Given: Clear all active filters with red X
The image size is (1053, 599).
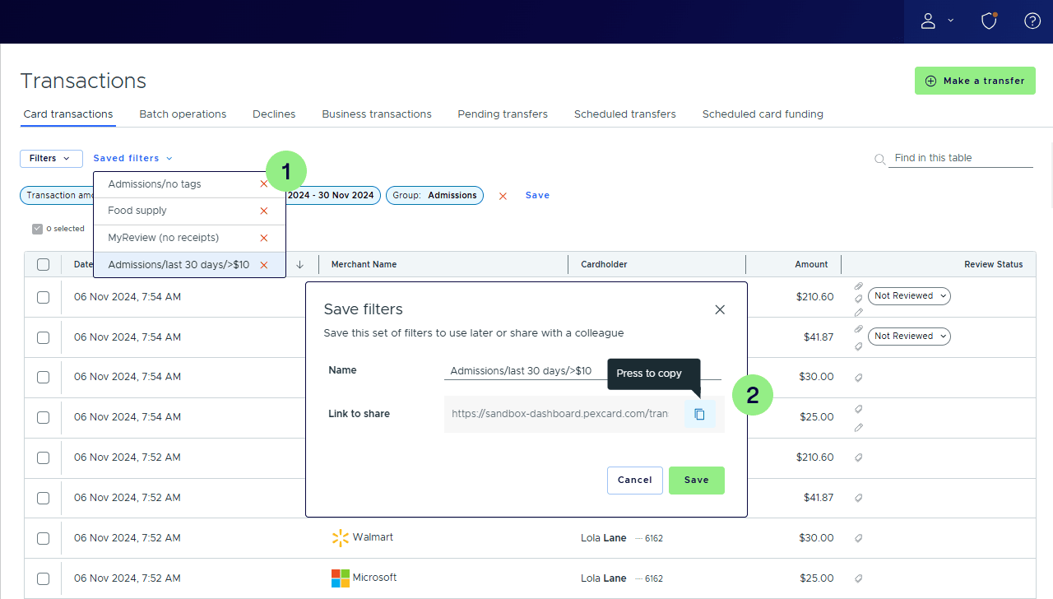Looking at the screenshot, I should tap(503, 196).
